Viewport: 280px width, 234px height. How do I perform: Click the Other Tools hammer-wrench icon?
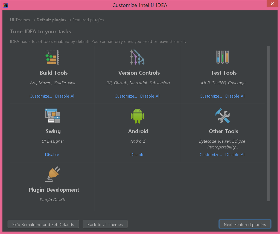click(x=223, y=116)
